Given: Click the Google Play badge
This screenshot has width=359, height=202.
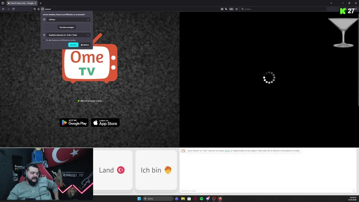Looking at the screenshot, I should point(74,123).
